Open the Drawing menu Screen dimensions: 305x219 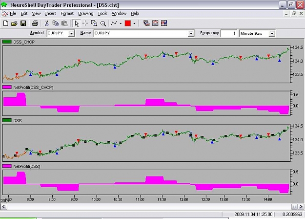click(86, 14)
